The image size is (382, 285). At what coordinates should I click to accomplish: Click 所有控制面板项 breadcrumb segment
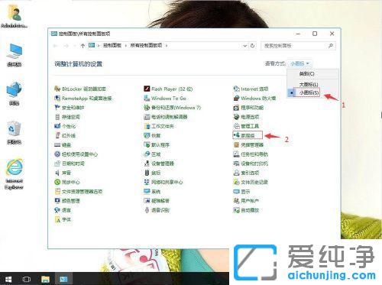point(146,46)
